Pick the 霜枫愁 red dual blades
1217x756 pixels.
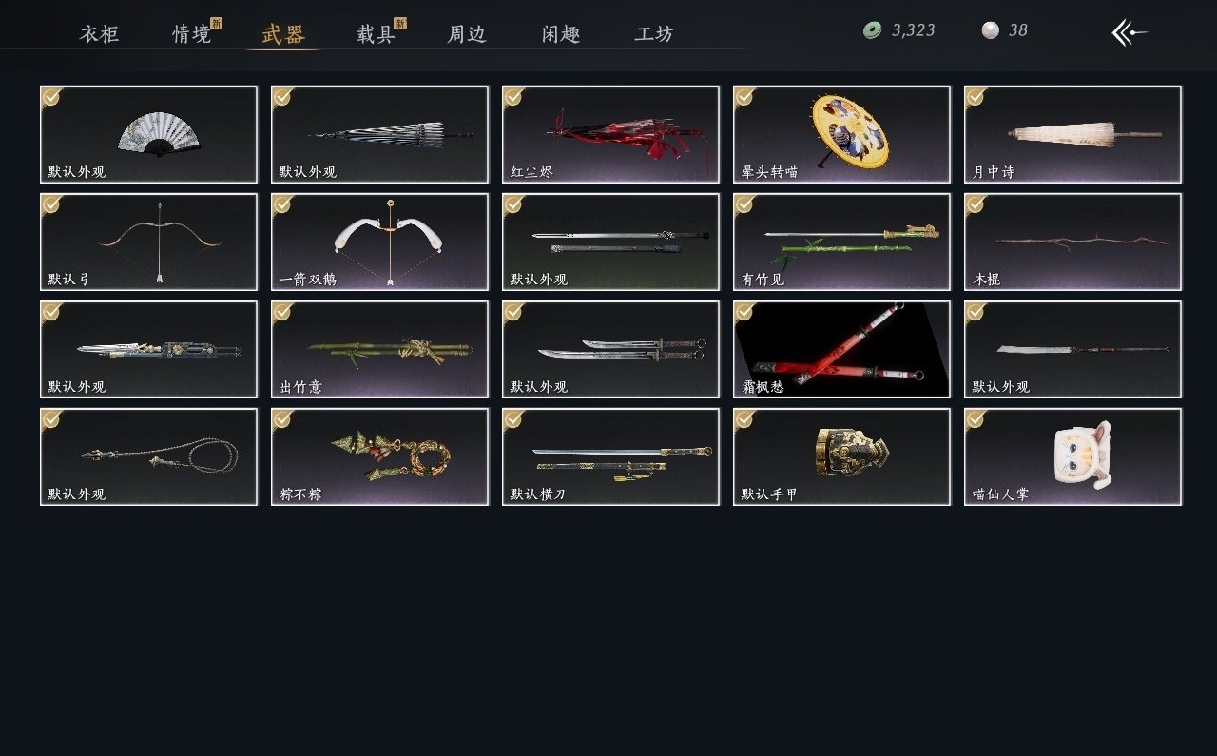click(x=841, y=349)
